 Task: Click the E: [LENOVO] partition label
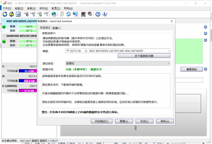(x=10, y=86)
